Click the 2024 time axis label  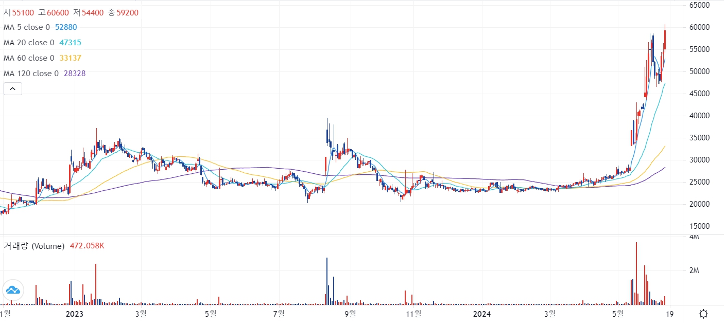pyautogui.click(x=482, y=313)
